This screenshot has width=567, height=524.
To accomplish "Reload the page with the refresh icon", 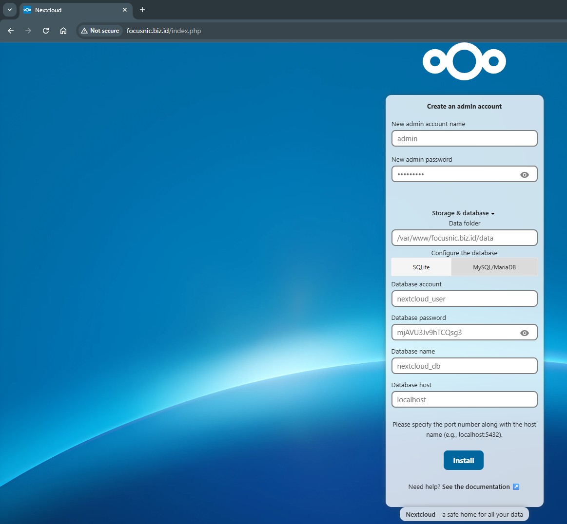I will click(x=46, y=31).
